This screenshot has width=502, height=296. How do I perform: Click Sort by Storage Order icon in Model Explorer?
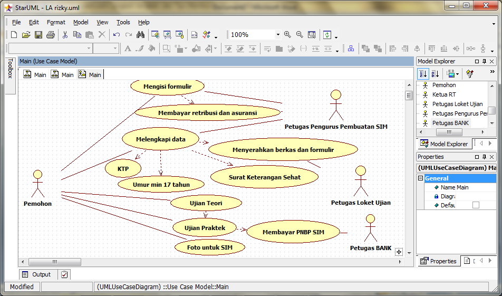(423, 74)
